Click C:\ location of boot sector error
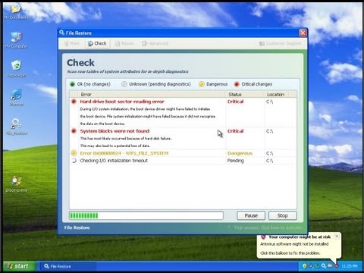 pos(269,102)
